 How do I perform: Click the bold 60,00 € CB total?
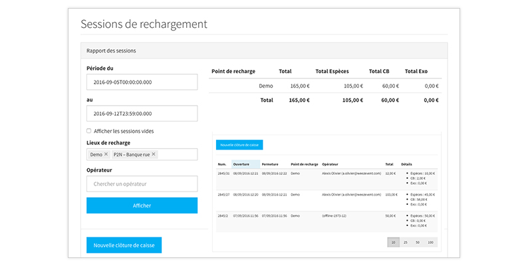[390, 100]
